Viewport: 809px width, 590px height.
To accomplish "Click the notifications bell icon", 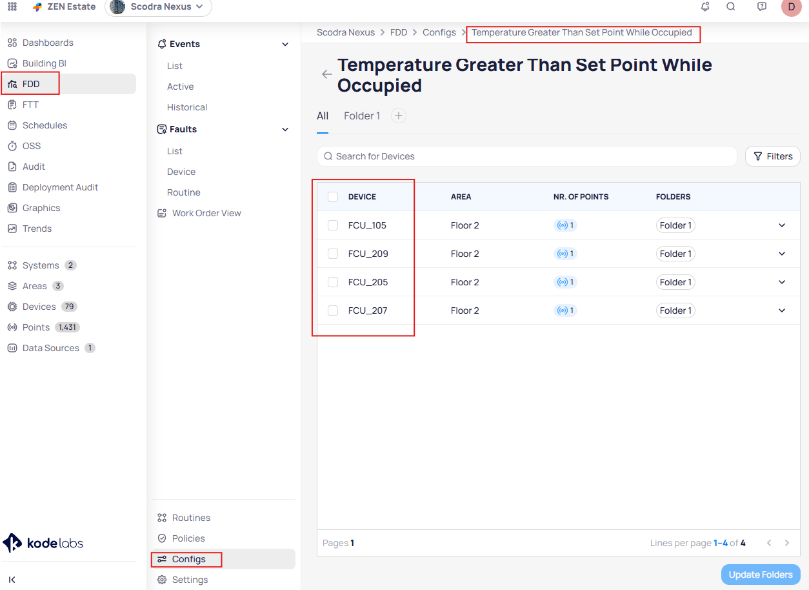I will [705, 6].
